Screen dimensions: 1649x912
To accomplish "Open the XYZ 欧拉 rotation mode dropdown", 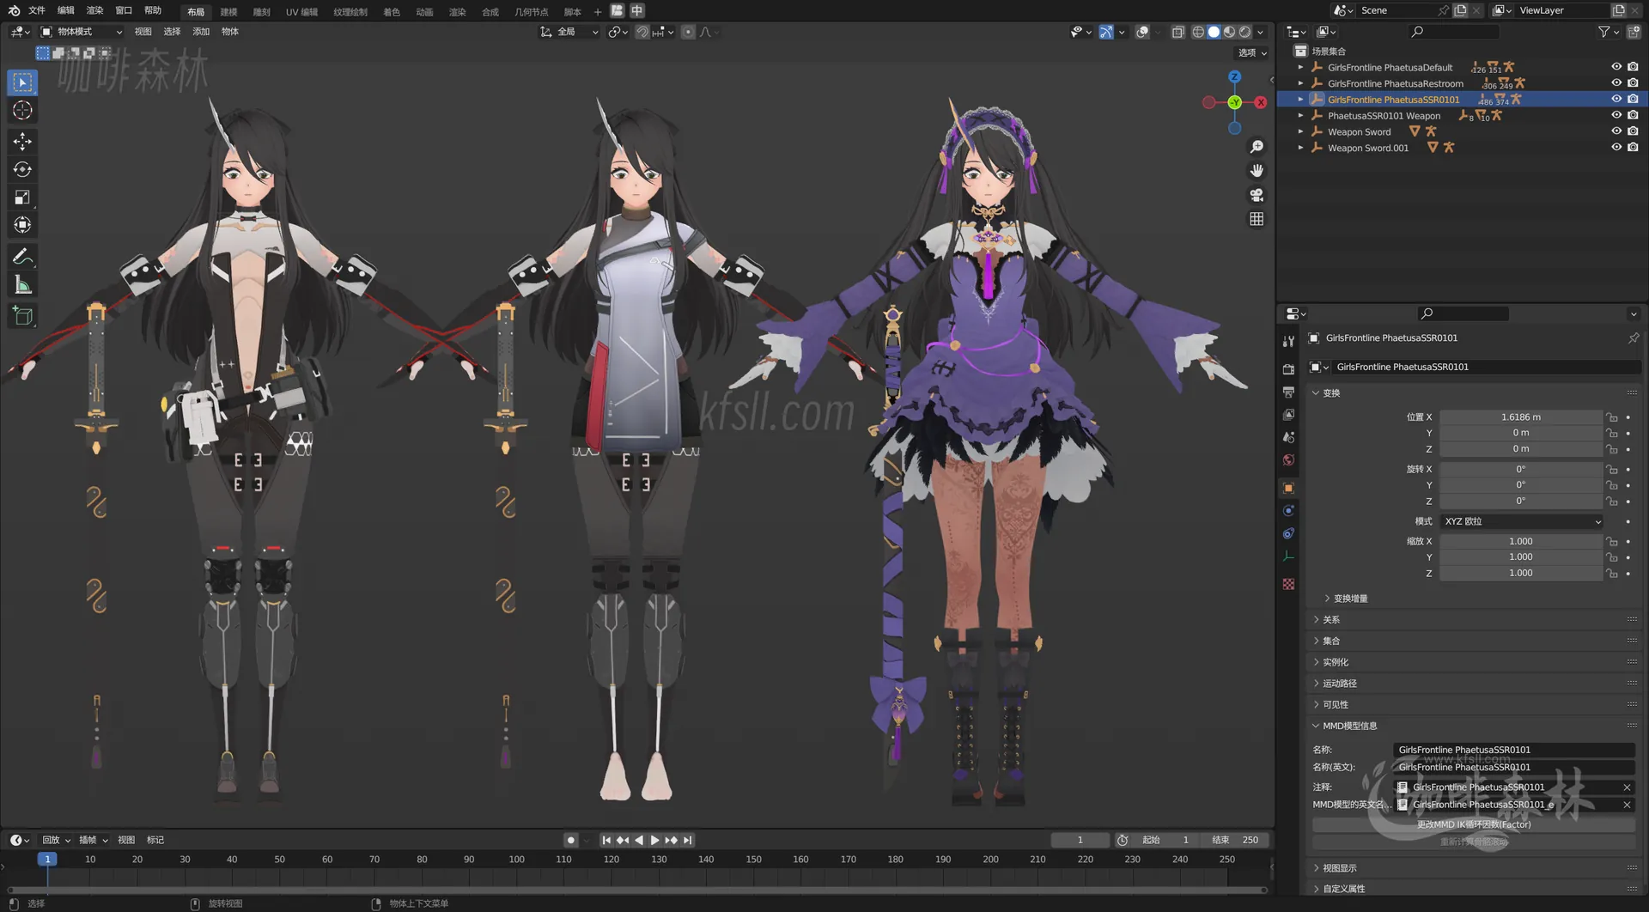I will [1520, 521].
